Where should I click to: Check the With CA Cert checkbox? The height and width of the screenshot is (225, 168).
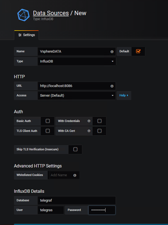99,131
